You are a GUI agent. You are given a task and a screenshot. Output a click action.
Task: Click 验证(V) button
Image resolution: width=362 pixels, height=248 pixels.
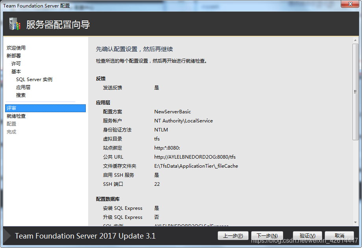[308, 235]
